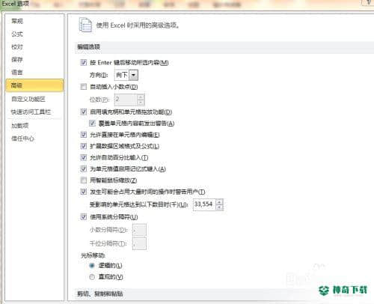The height and width of the screenshot is (304, 374).
Task: Enable 用智能鼠标缩放 checkbox
Action: coord(84,180)
